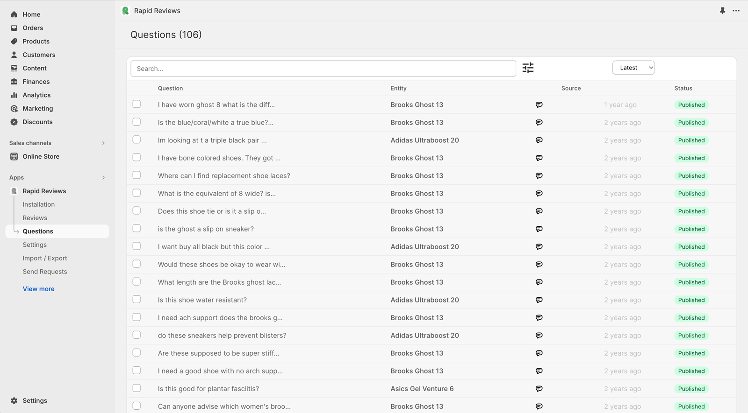748x413 pixels.
Task: Open the 'do these sneakers help prevent blisters?' question
Action: (222, 336)
